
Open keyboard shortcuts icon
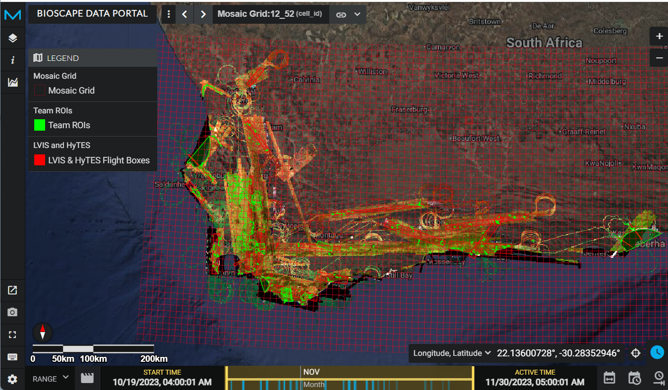[12, 357]
